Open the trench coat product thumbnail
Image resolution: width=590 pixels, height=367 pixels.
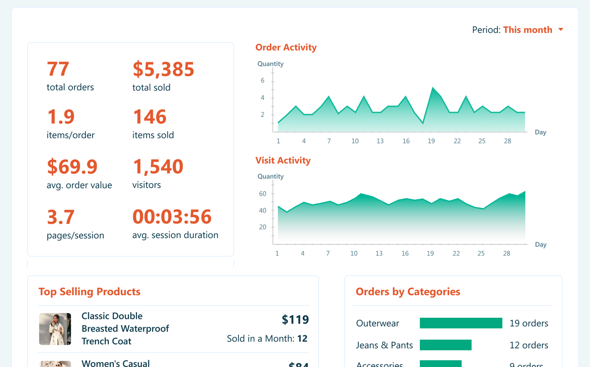click(x=55, y=329)
